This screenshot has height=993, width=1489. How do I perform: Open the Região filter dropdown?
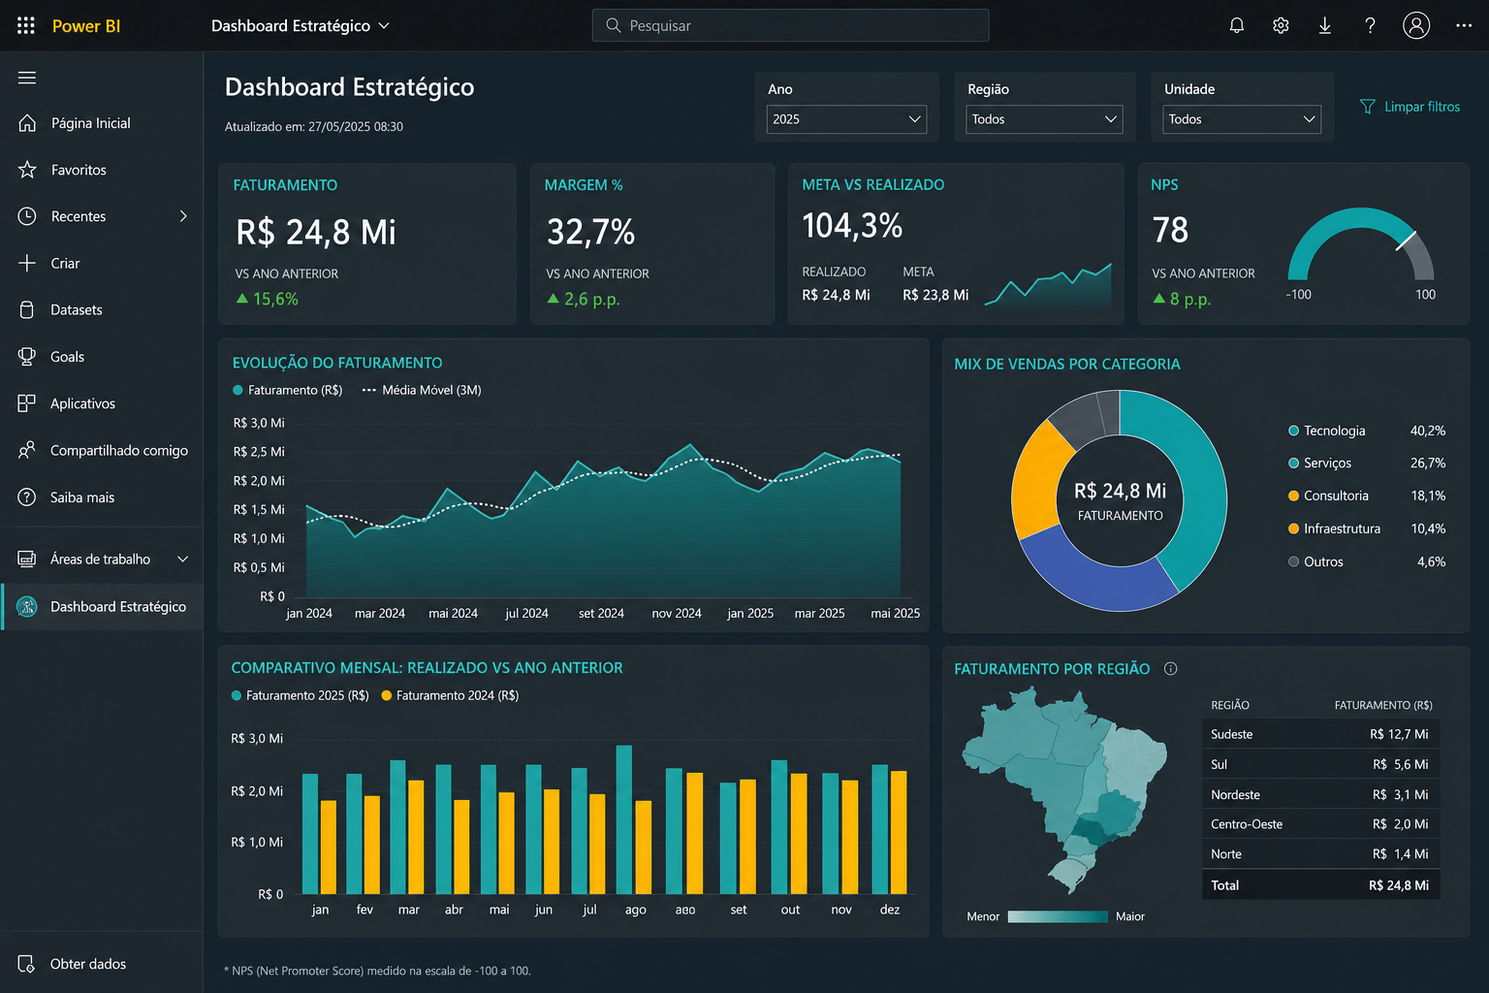tap(1044, 119)
